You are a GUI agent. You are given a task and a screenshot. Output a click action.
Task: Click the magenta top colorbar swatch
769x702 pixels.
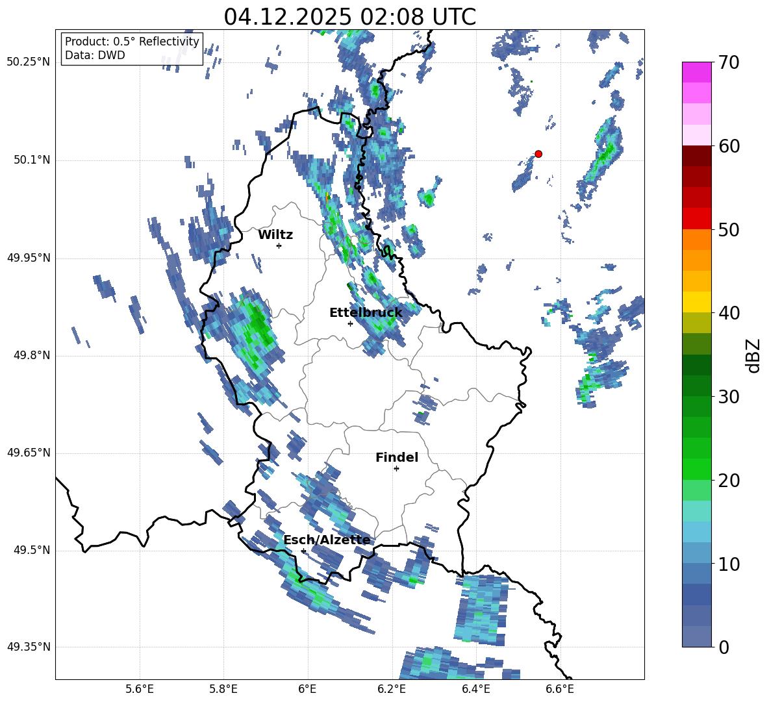coord(696,73)
